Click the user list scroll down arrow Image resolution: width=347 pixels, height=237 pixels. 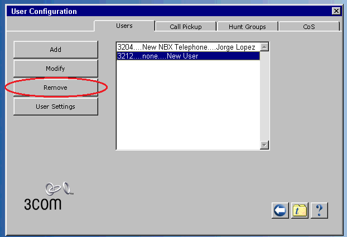point(265,145)
